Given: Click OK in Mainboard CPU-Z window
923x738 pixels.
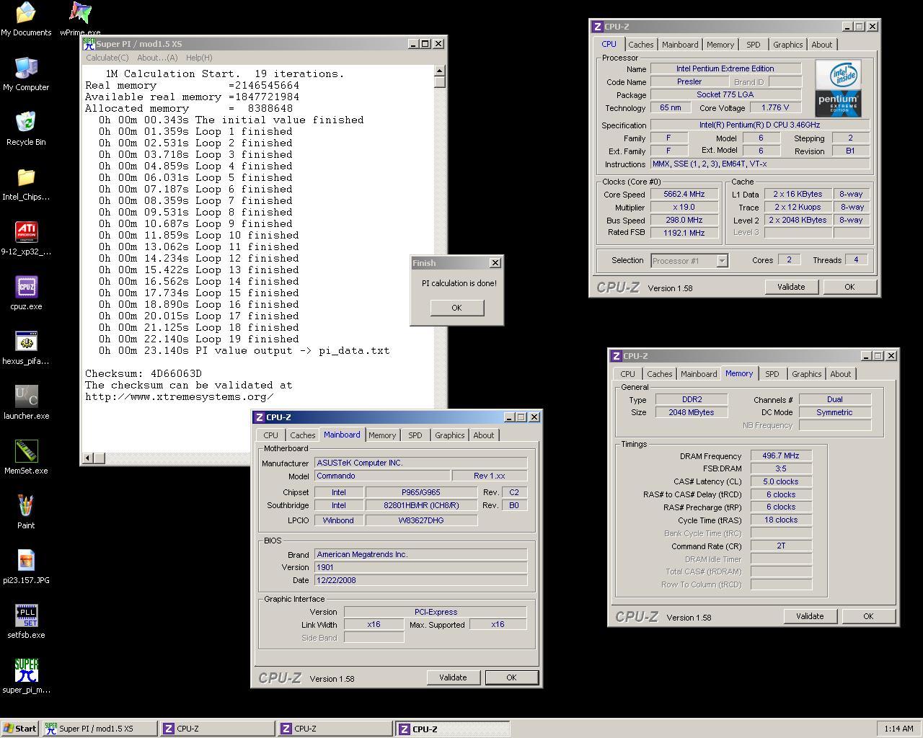Looking at the screenshot, I should coord(511,677).
